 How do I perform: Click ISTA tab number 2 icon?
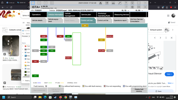point(39,3)
